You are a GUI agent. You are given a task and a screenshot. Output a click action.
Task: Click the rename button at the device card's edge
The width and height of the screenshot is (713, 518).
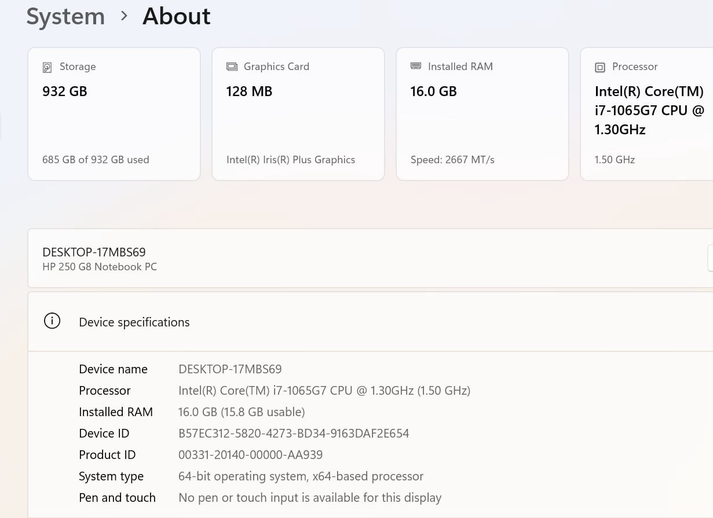710,258
